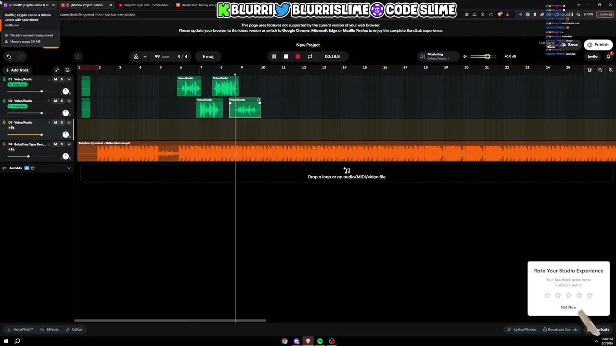Click the zoom in magnifier icon
The width and height of the screenshot is (616, 346).
pos(611,70)
